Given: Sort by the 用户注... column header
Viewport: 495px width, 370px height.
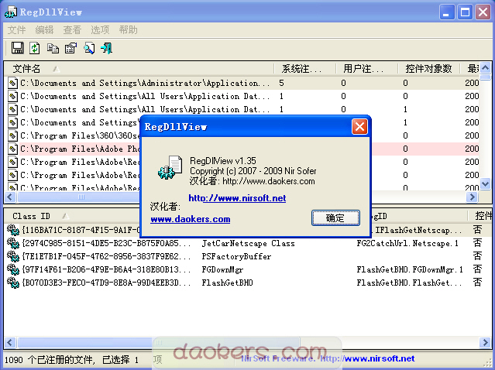Looking at the screenshot, I should click(366, 68).
